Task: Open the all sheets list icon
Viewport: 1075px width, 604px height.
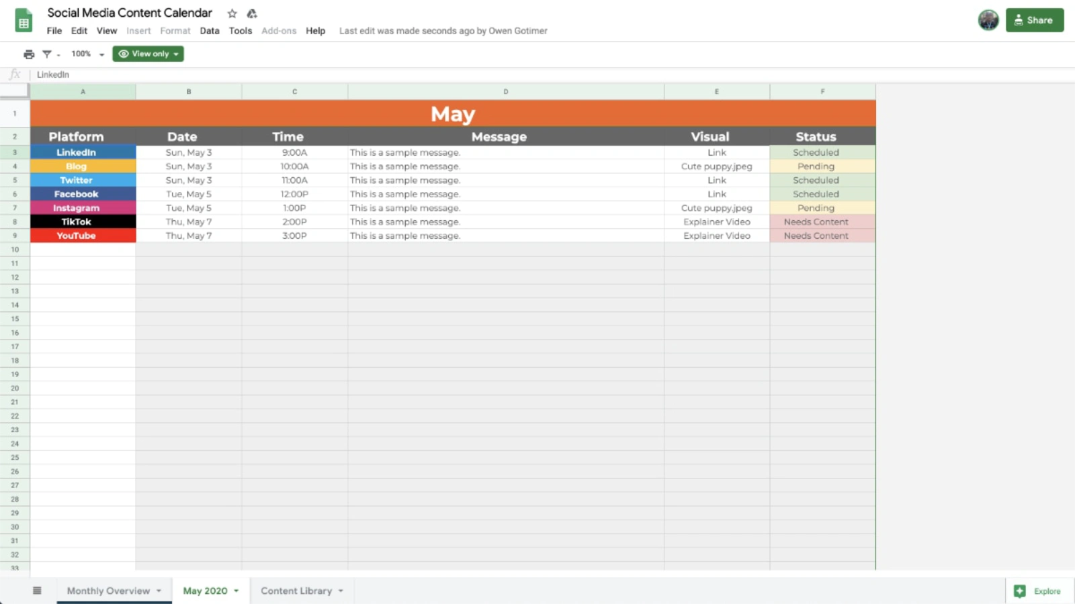Action: click(37, 591)
